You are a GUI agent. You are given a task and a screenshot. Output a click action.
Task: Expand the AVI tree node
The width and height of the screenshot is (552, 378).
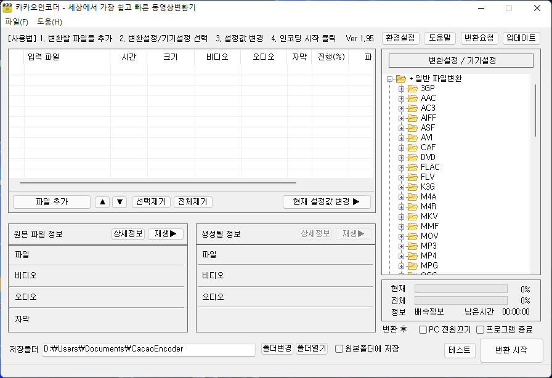coord(401,138)
